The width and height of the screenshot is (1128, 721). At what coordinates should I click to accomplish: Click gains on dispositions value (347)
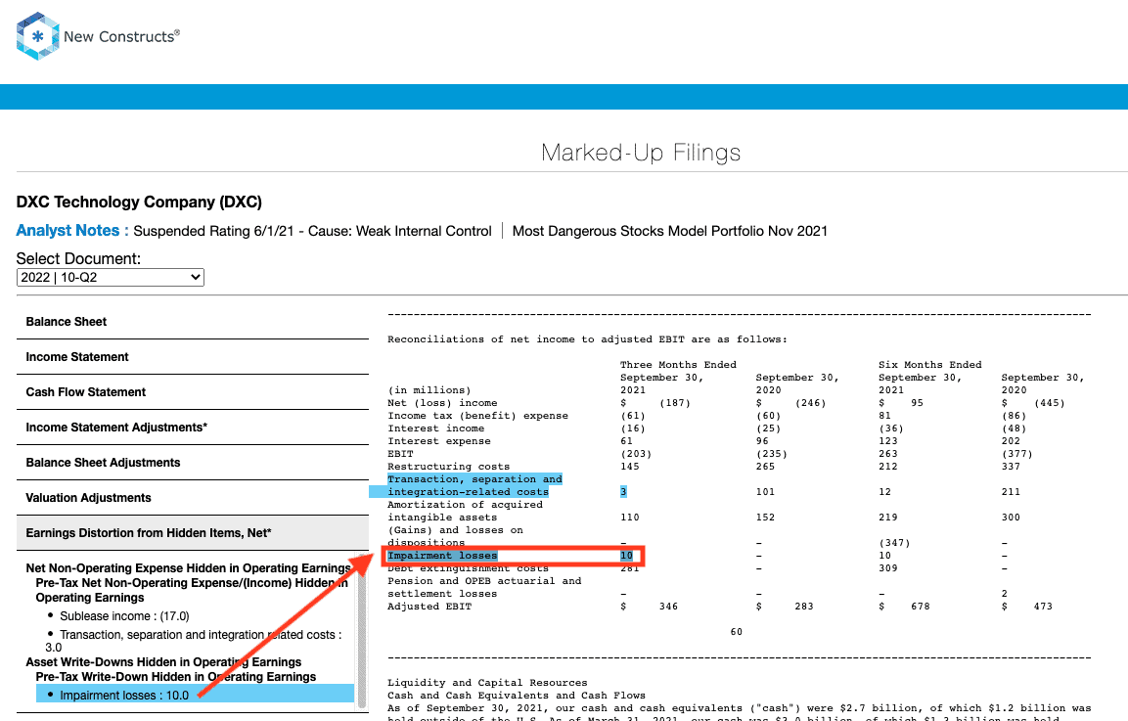click(x=894, y=543)
